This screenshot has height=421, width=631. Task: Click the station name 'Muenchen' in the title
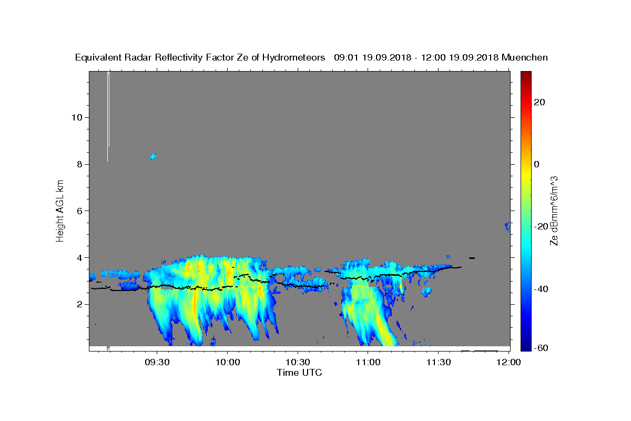(525, 57)
